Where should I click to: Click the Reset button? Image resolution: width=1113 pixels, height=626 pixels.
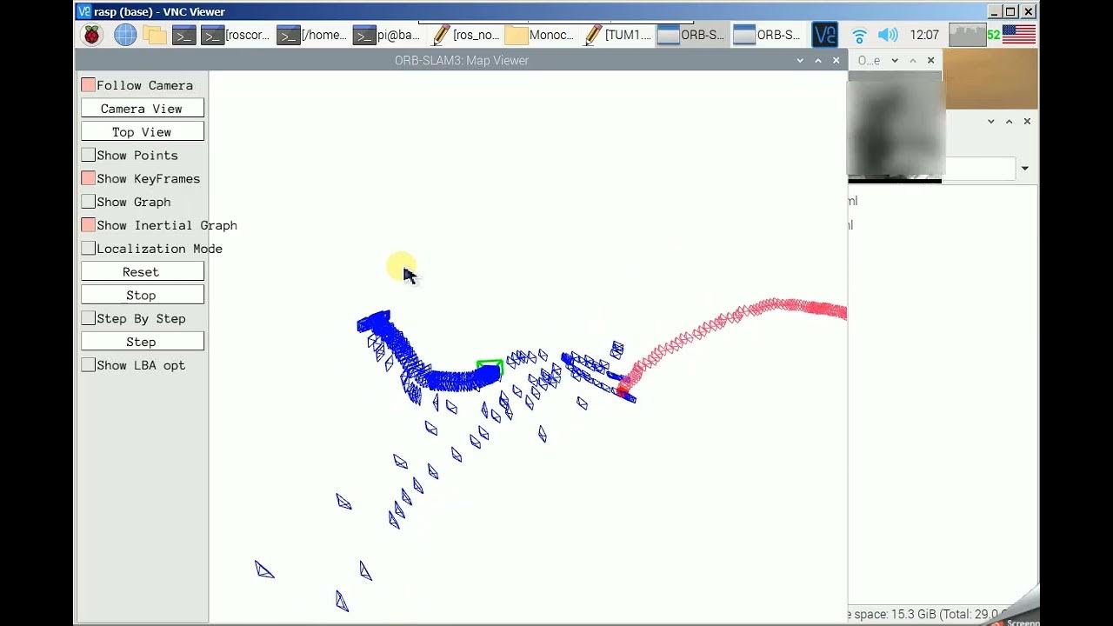coord(143,272)
